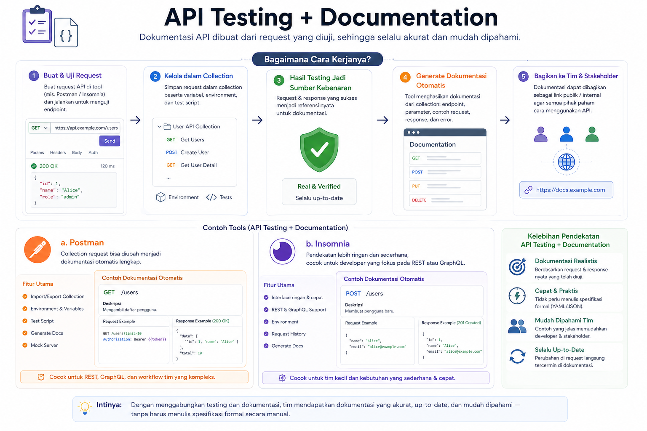
Task: Click the purple Insomnia logo
Action: (x=282, y=251)
